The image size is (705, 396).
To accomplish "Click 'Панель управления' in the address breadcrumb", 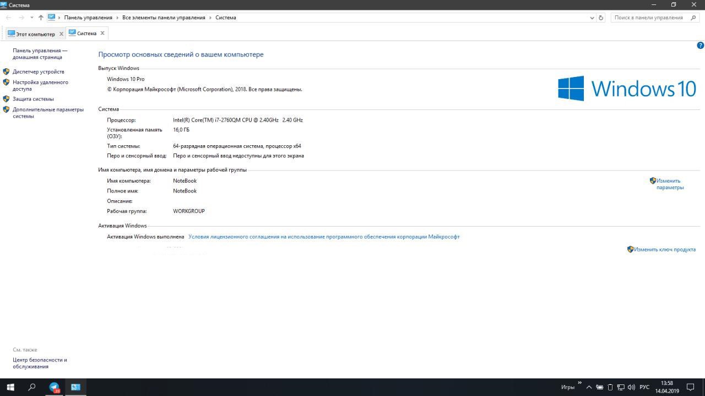I will coord(88,18).
